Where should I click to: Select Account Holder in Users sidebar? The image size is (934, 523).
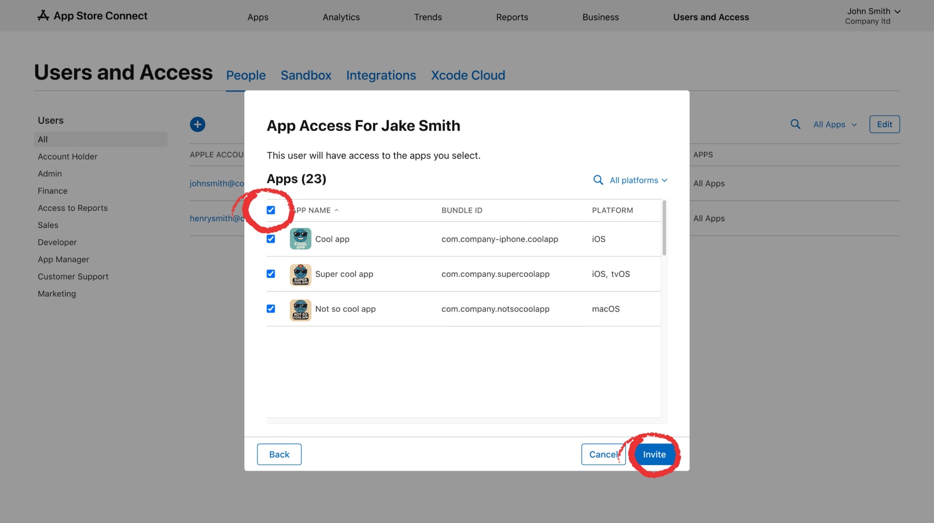67,156
